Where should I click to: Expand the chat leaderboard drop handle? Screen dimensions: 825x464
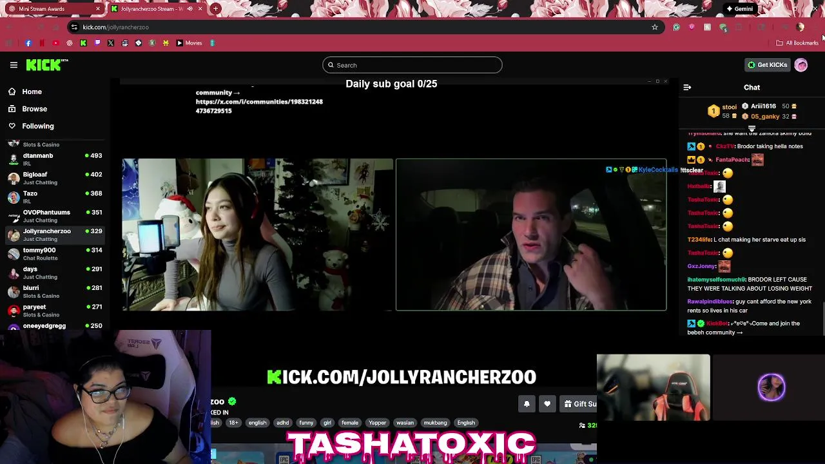point(752,129)
